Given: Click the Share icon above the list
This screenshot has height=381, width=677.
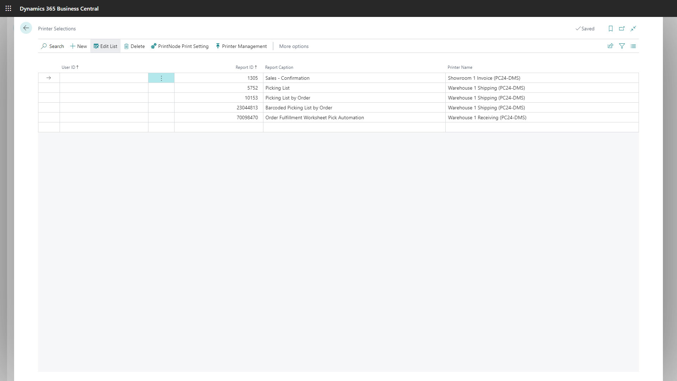Looking at the screenshot, I should tap(610, 46).
